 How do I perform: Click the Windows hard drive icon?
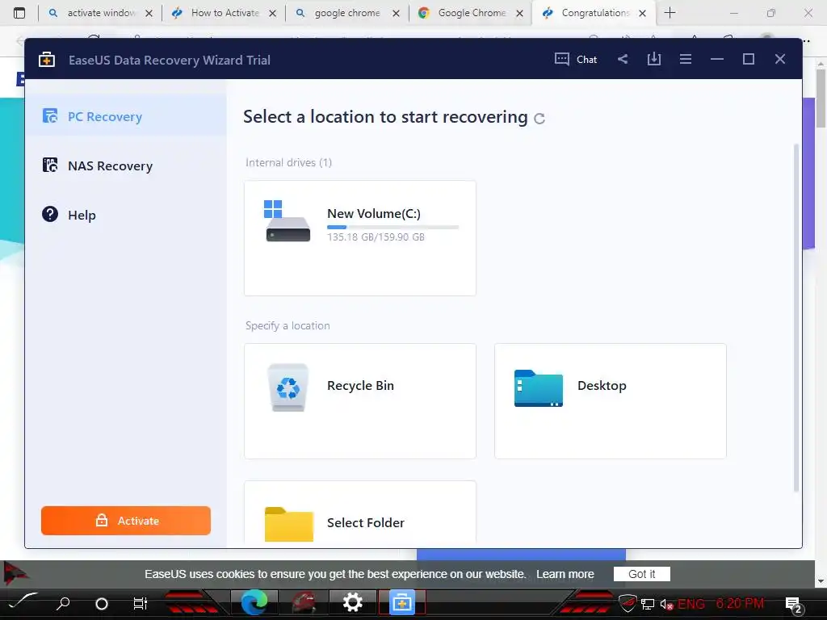[x=288, y=220]
